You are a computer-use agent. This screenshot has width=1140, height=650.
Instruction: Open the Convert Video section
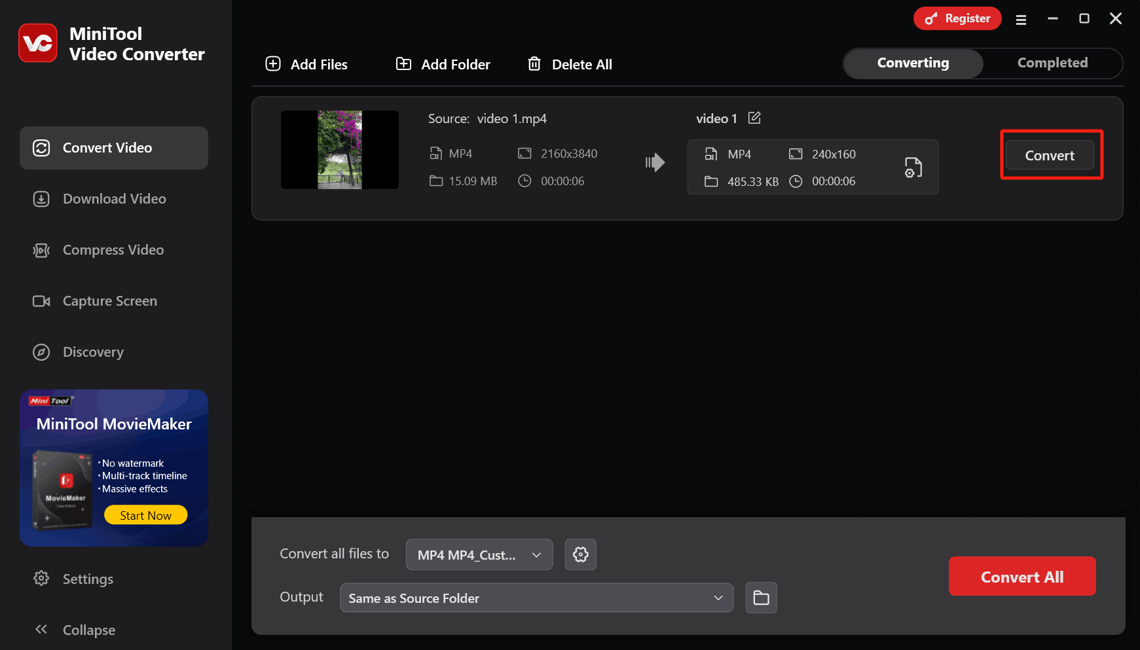click(114, 148)
